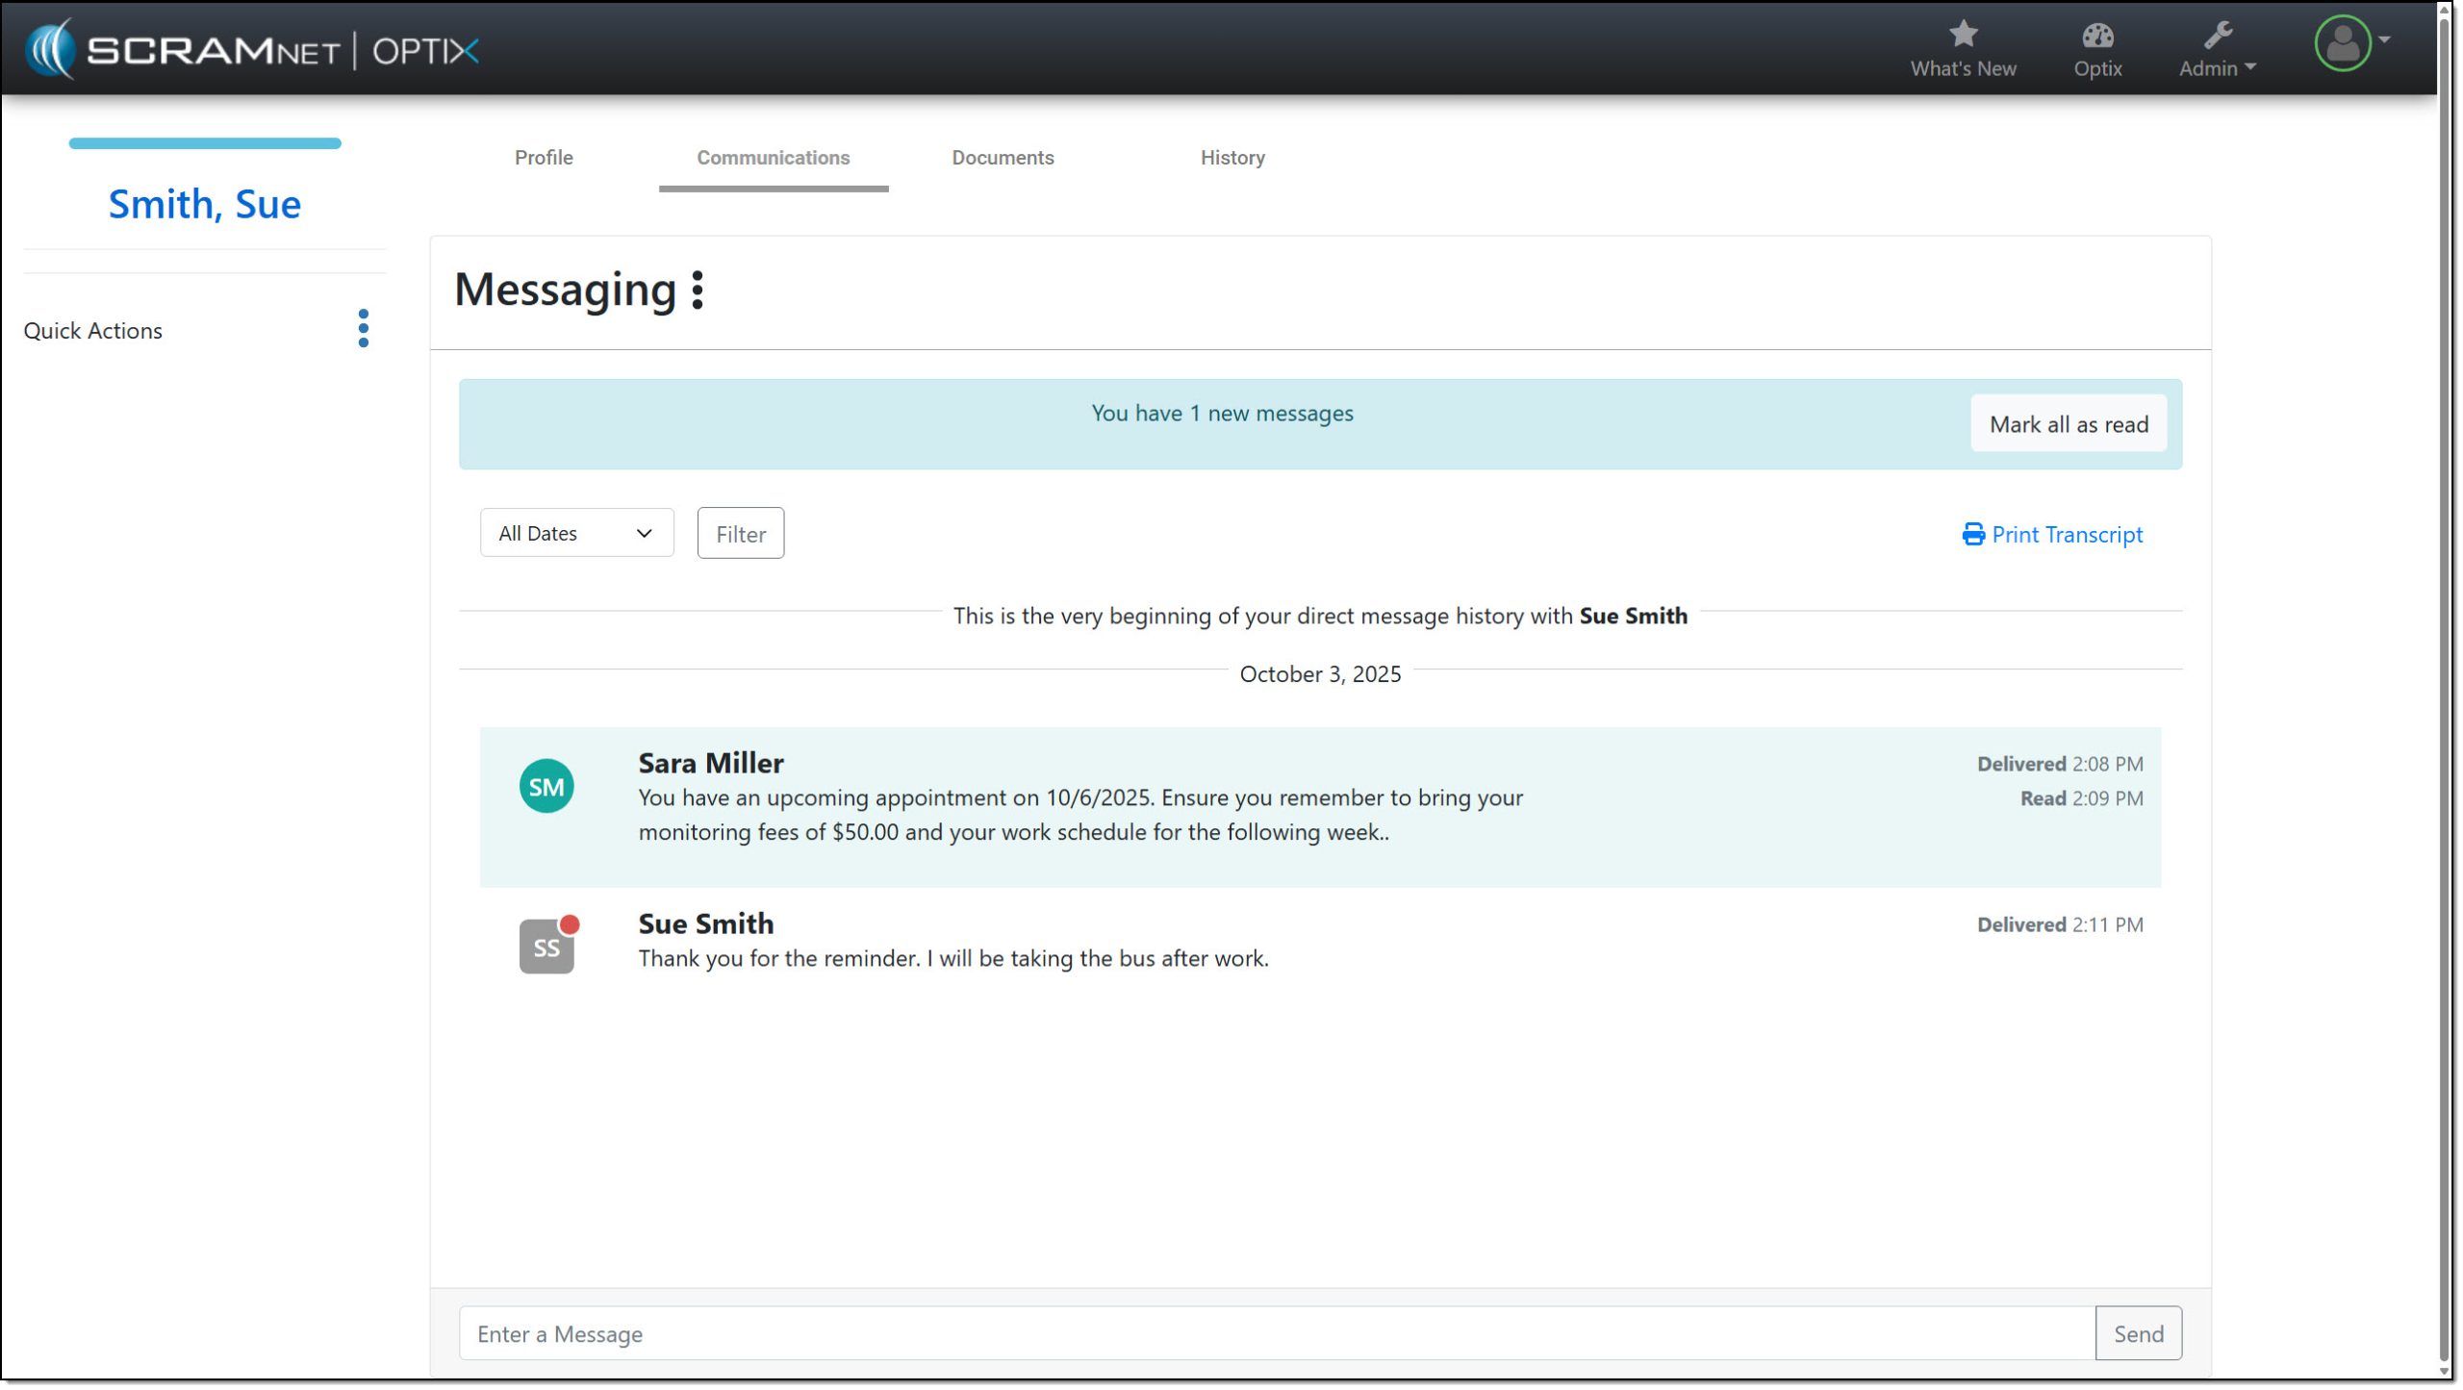Expand the All Dates dropdown
The image size is (2463, 1390).
tap(576, 533)
